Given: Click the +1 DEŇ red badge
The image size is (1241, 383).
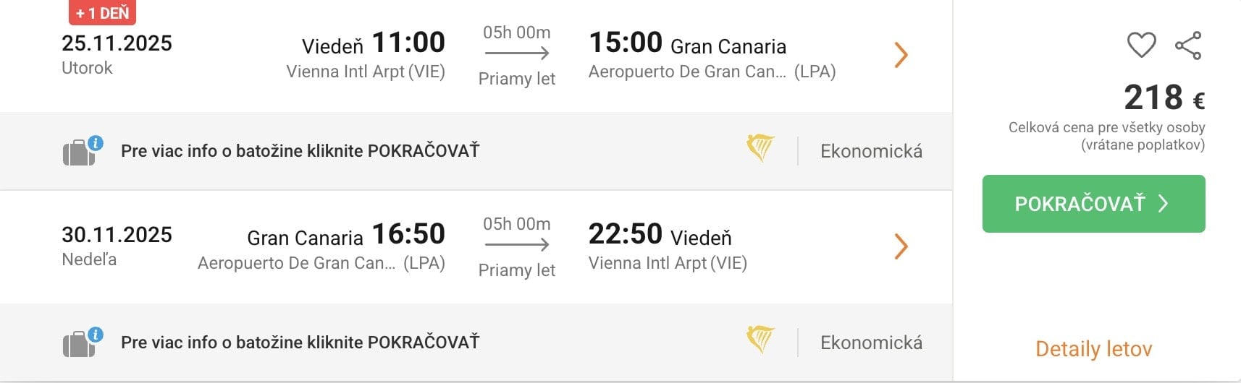Looking at the screenshot, I should tap(102, 13).
